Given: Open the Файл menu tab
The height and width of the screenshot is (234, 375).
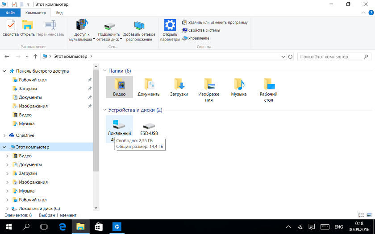Looking at the screenshot, I should pyautogui.click(x=10, y=13).
